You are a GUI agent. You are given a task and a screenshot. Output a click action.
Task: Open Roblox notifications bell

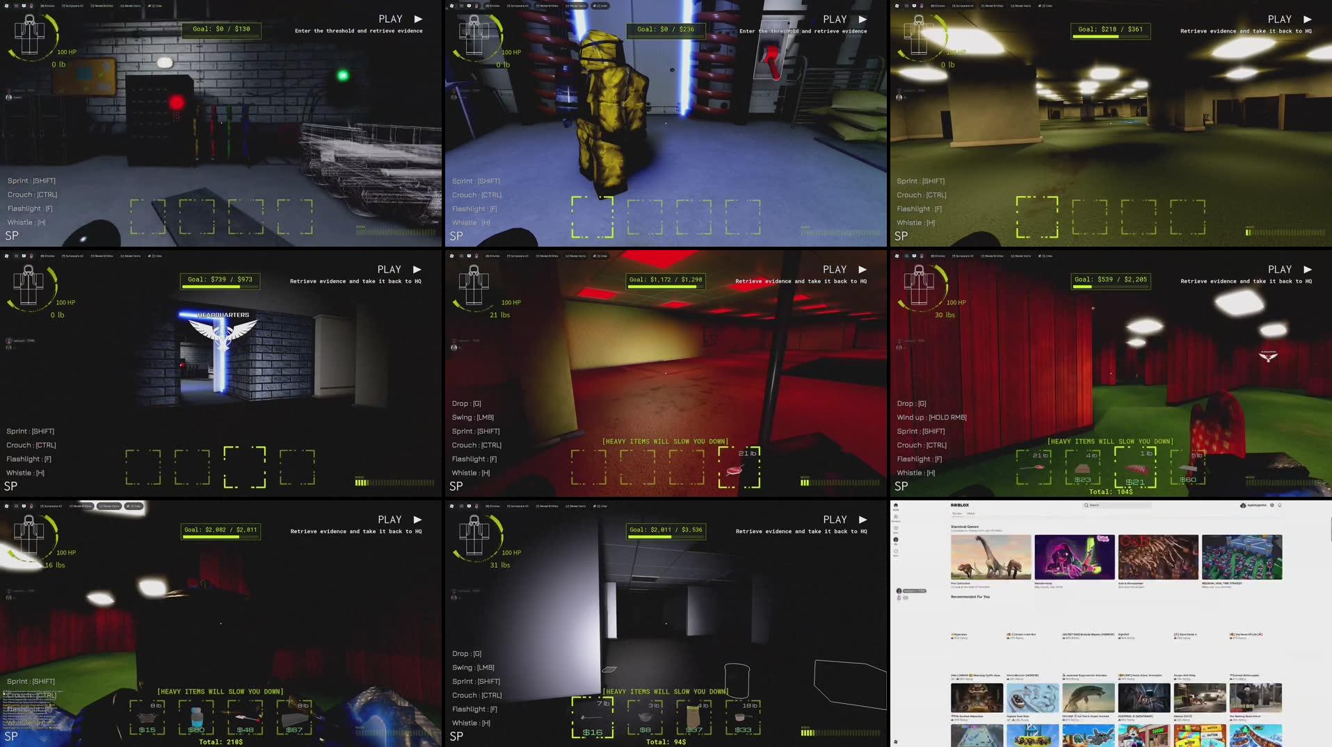tap(1280, 505)
